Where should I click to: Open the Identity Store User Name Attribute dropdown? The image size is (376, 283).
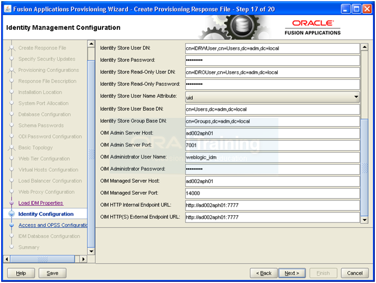[272, 97]
